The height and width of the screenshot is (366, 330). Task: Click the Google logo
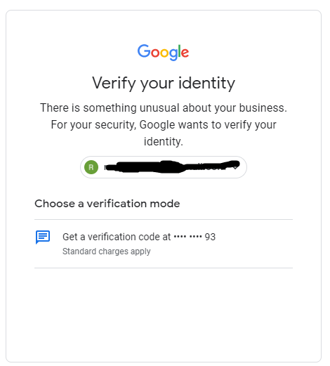click(163, 53)
